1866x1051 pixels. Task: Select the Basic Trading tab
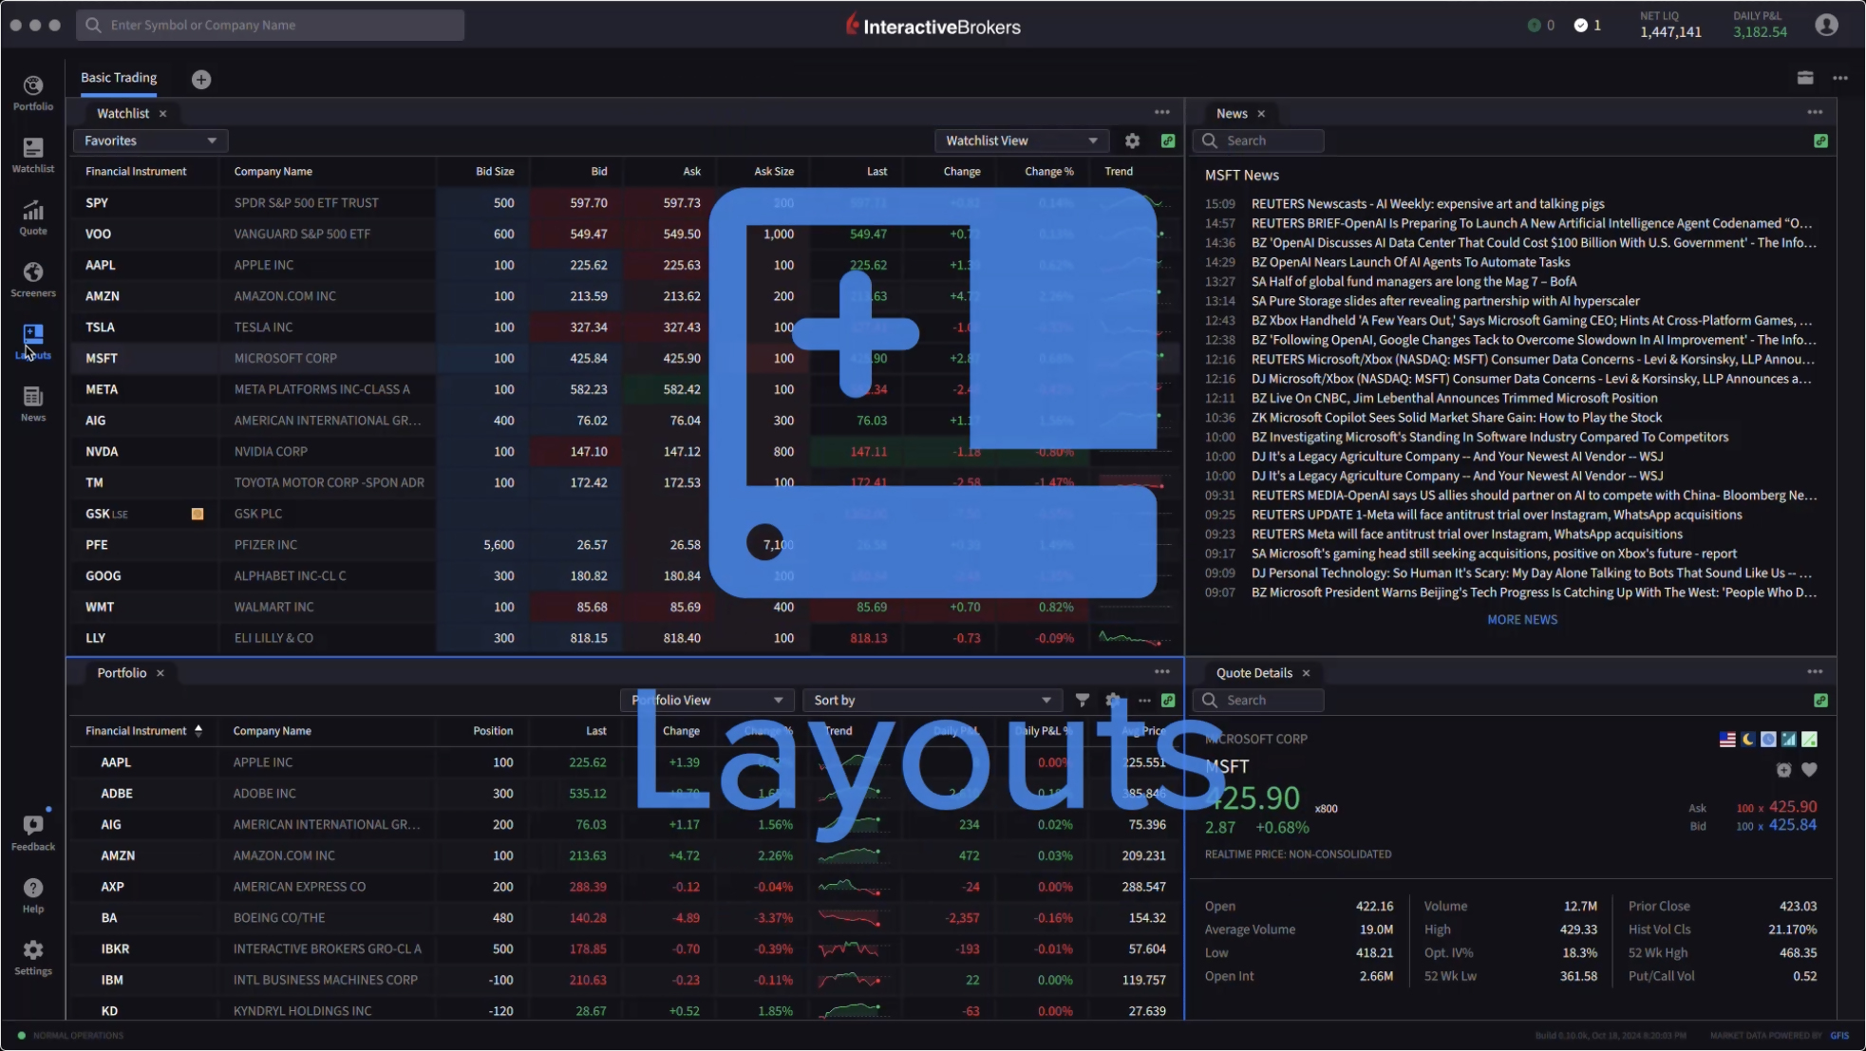click(118, 77)
